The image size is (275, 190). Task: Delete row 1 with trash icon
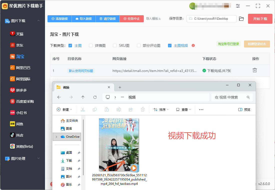[x=255, y=70]
